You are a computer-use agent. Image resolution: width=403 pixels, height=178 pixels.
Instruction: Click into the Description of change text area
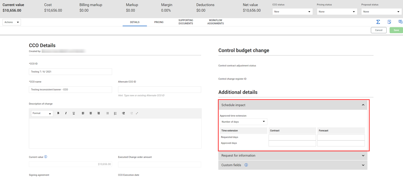click(x=115, y=133)
